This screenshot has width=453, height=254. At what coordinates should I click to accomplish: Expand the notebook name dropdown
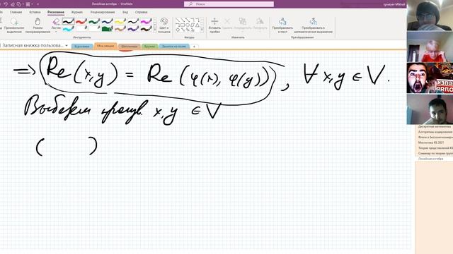click(67, 45)
